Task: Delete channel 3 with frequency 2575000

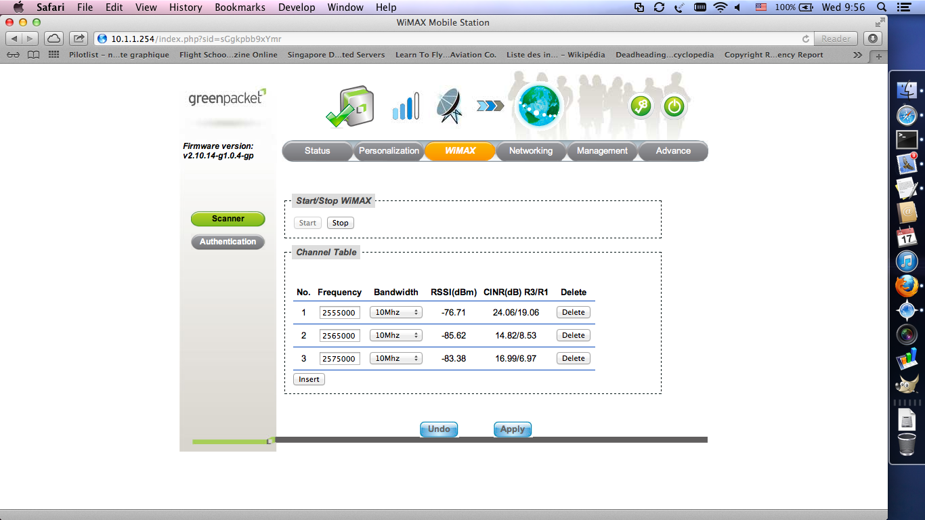Action: 574,358
